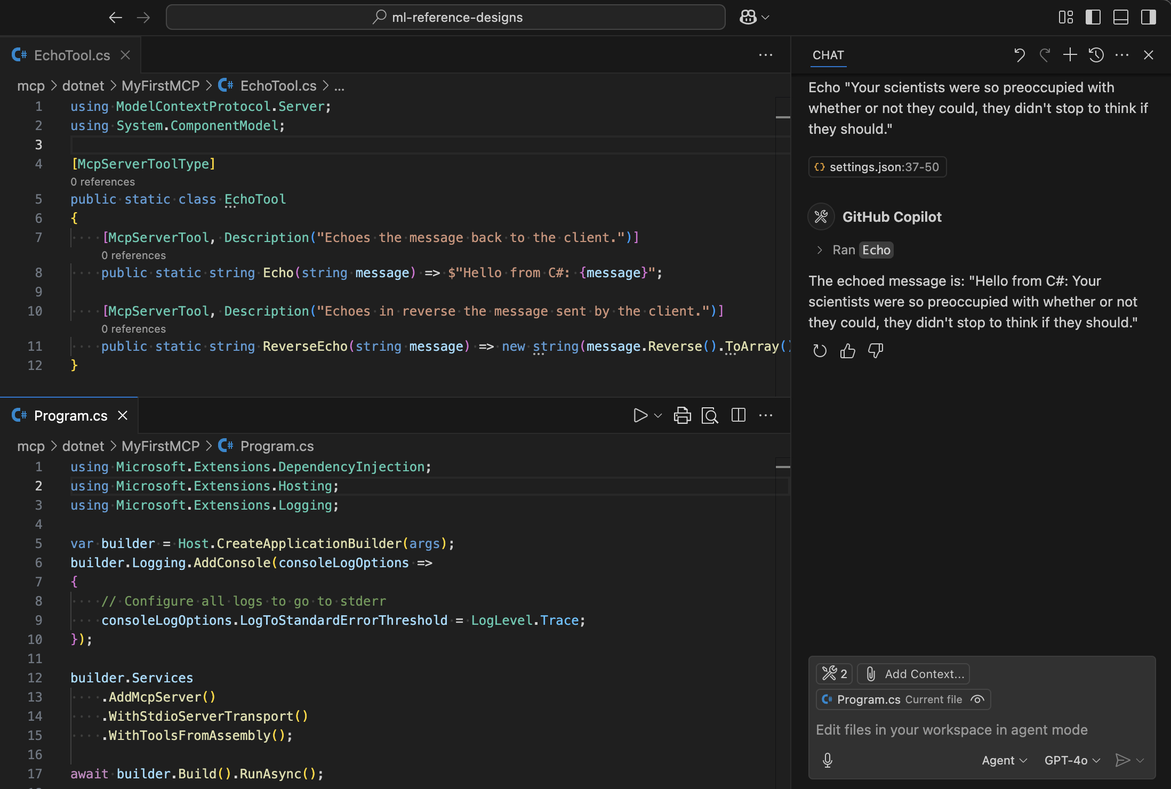1171x789 pixels.
Task: Open more actions for Program.cs editor group
Action: tap(766, 415)
